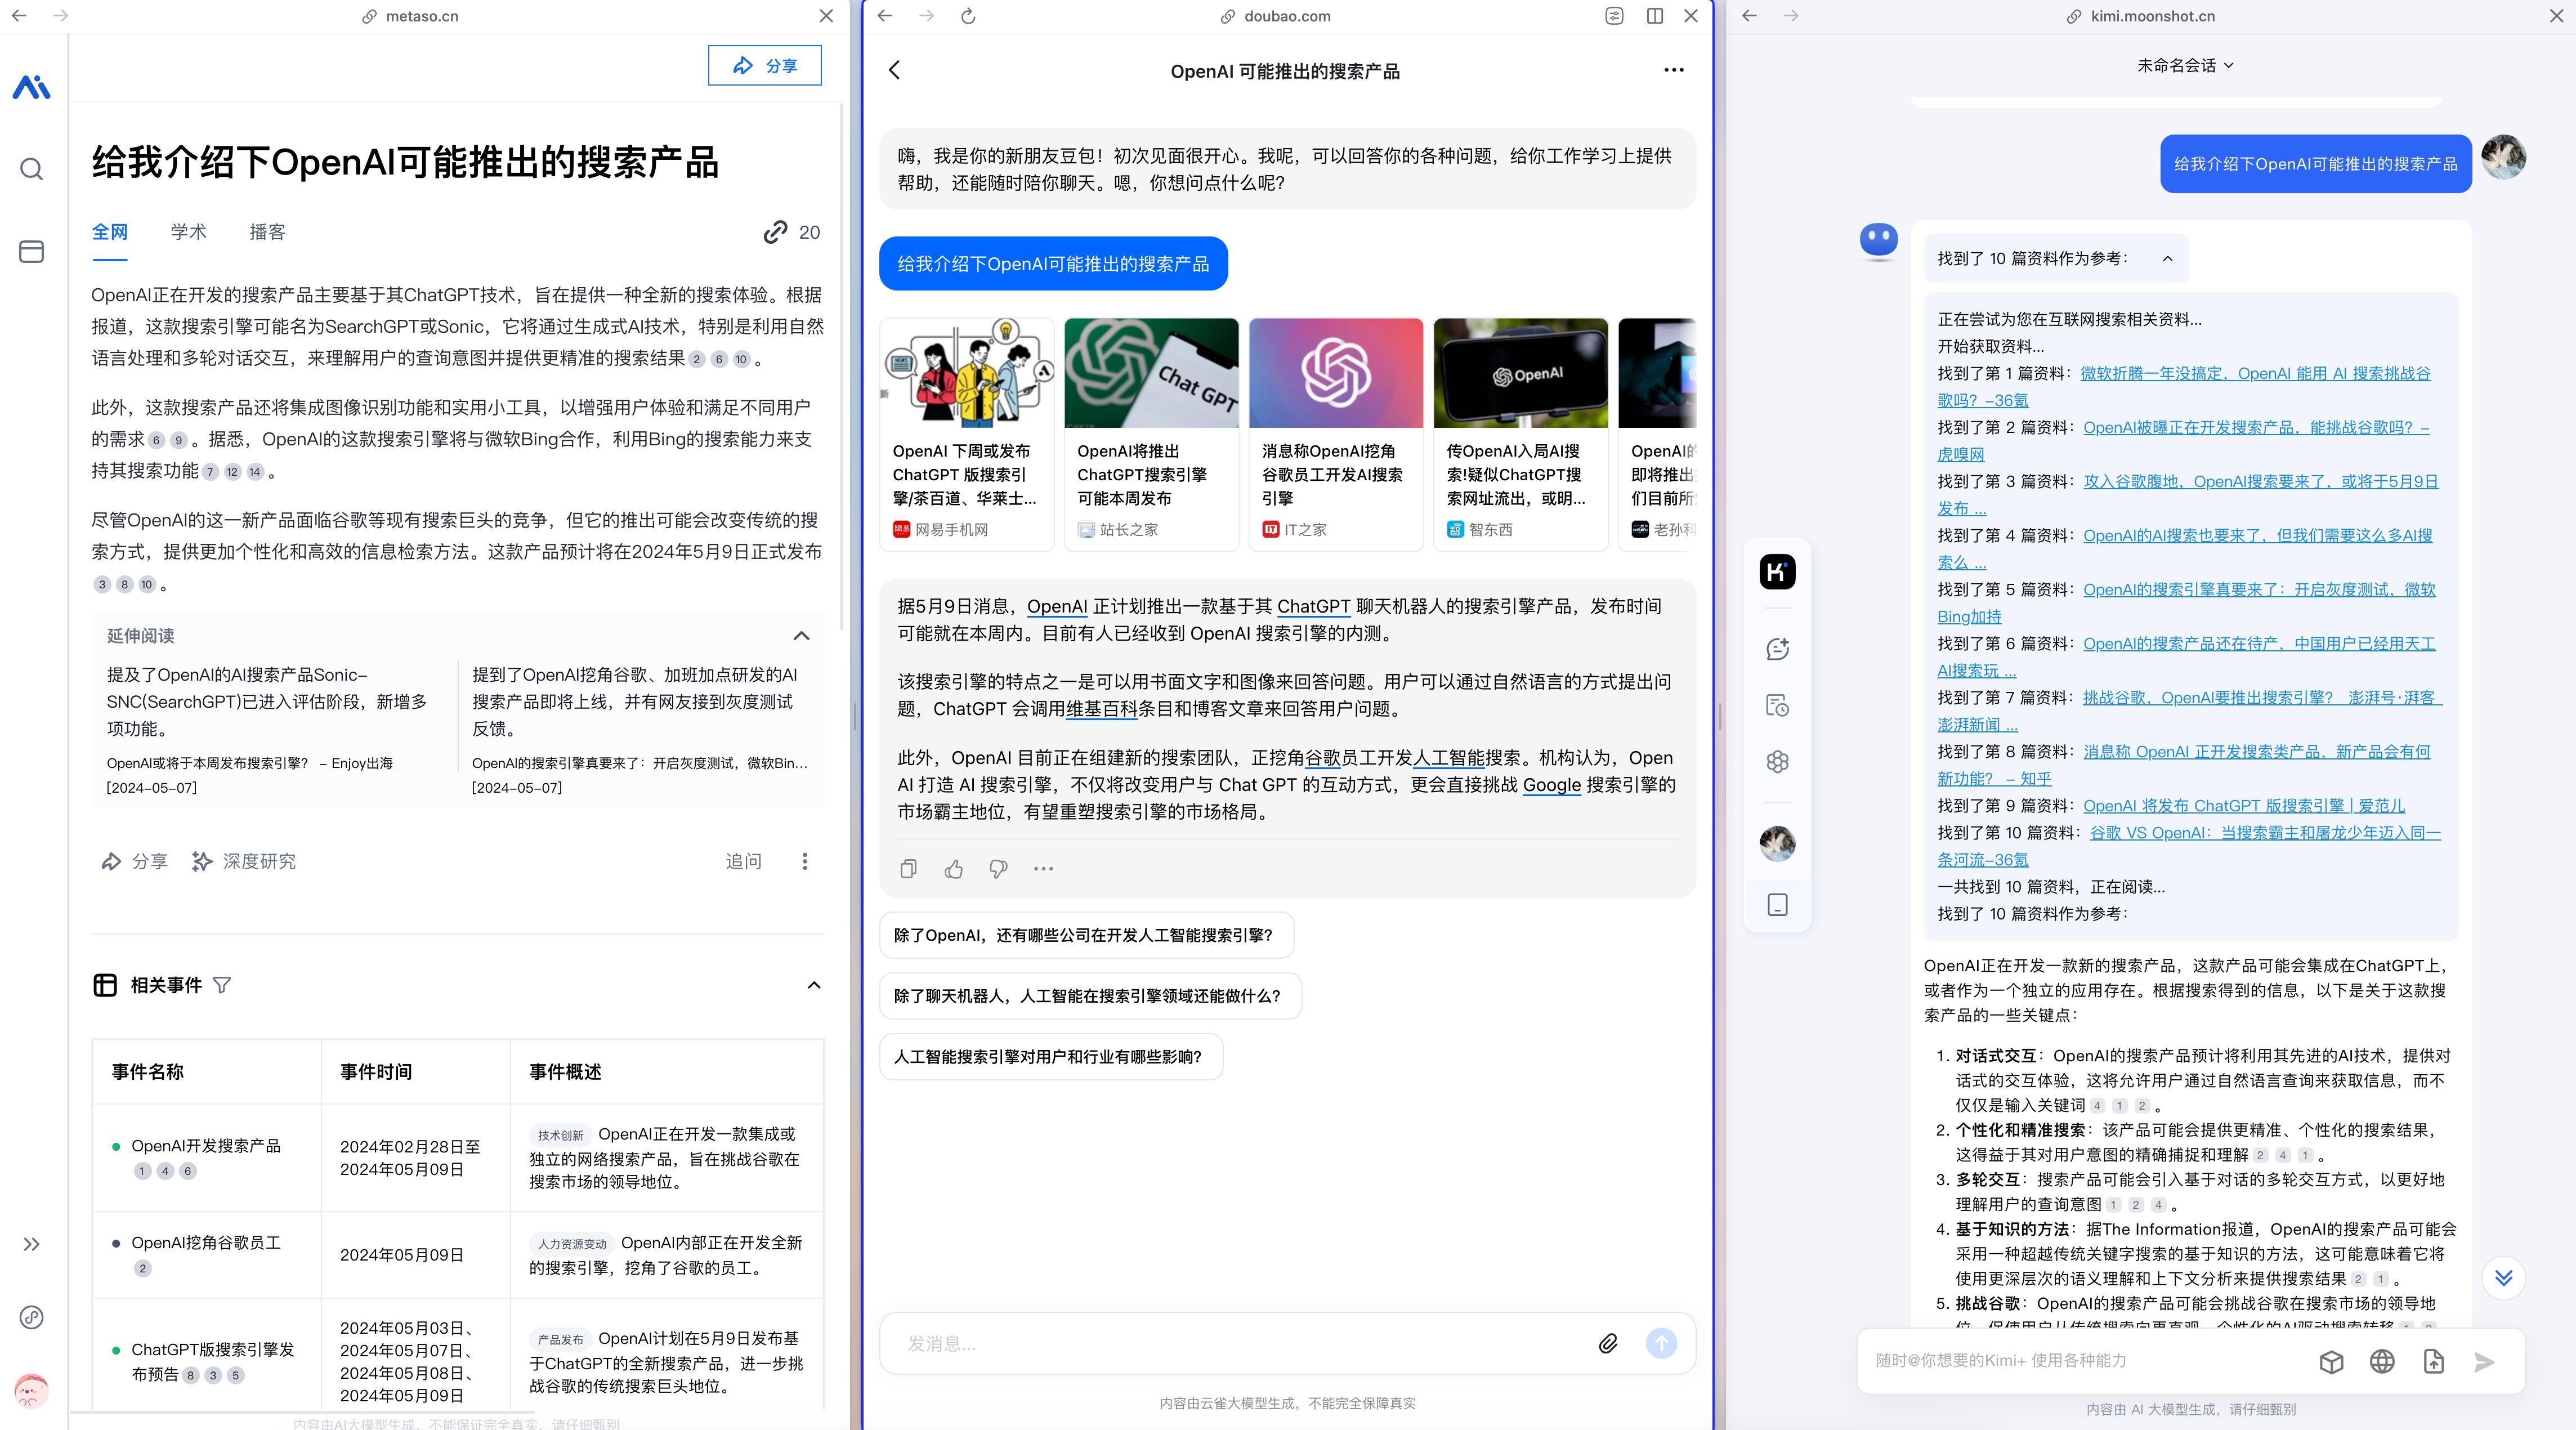Click the 维基百科 link in Doubao answer
This screenshot has height=1430, width=2576.
1102,709
